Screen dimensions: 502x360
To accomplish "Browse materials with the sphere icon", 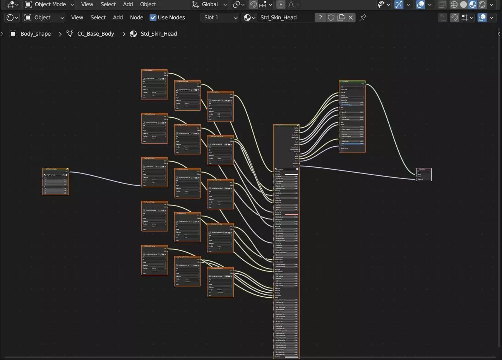I will coord(249,17).
